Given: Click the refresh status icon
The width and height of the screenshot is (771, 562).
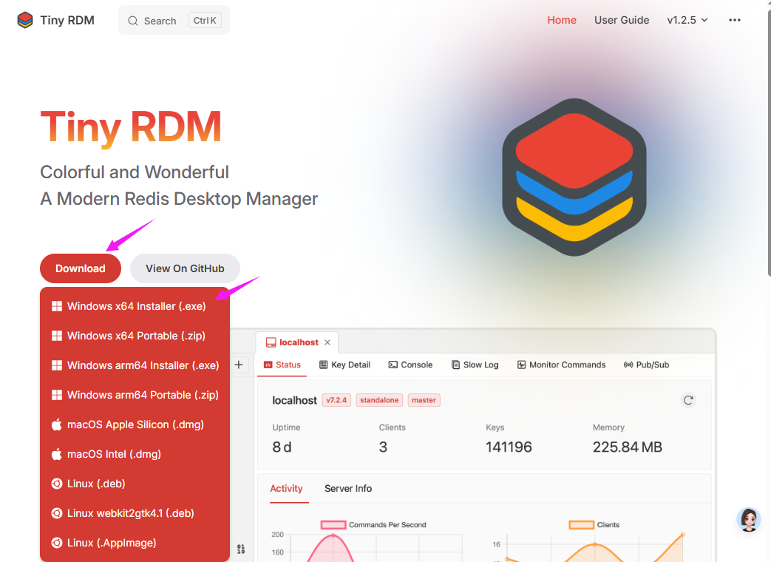Looking at the screenshot, I should (x=688, y=400).
